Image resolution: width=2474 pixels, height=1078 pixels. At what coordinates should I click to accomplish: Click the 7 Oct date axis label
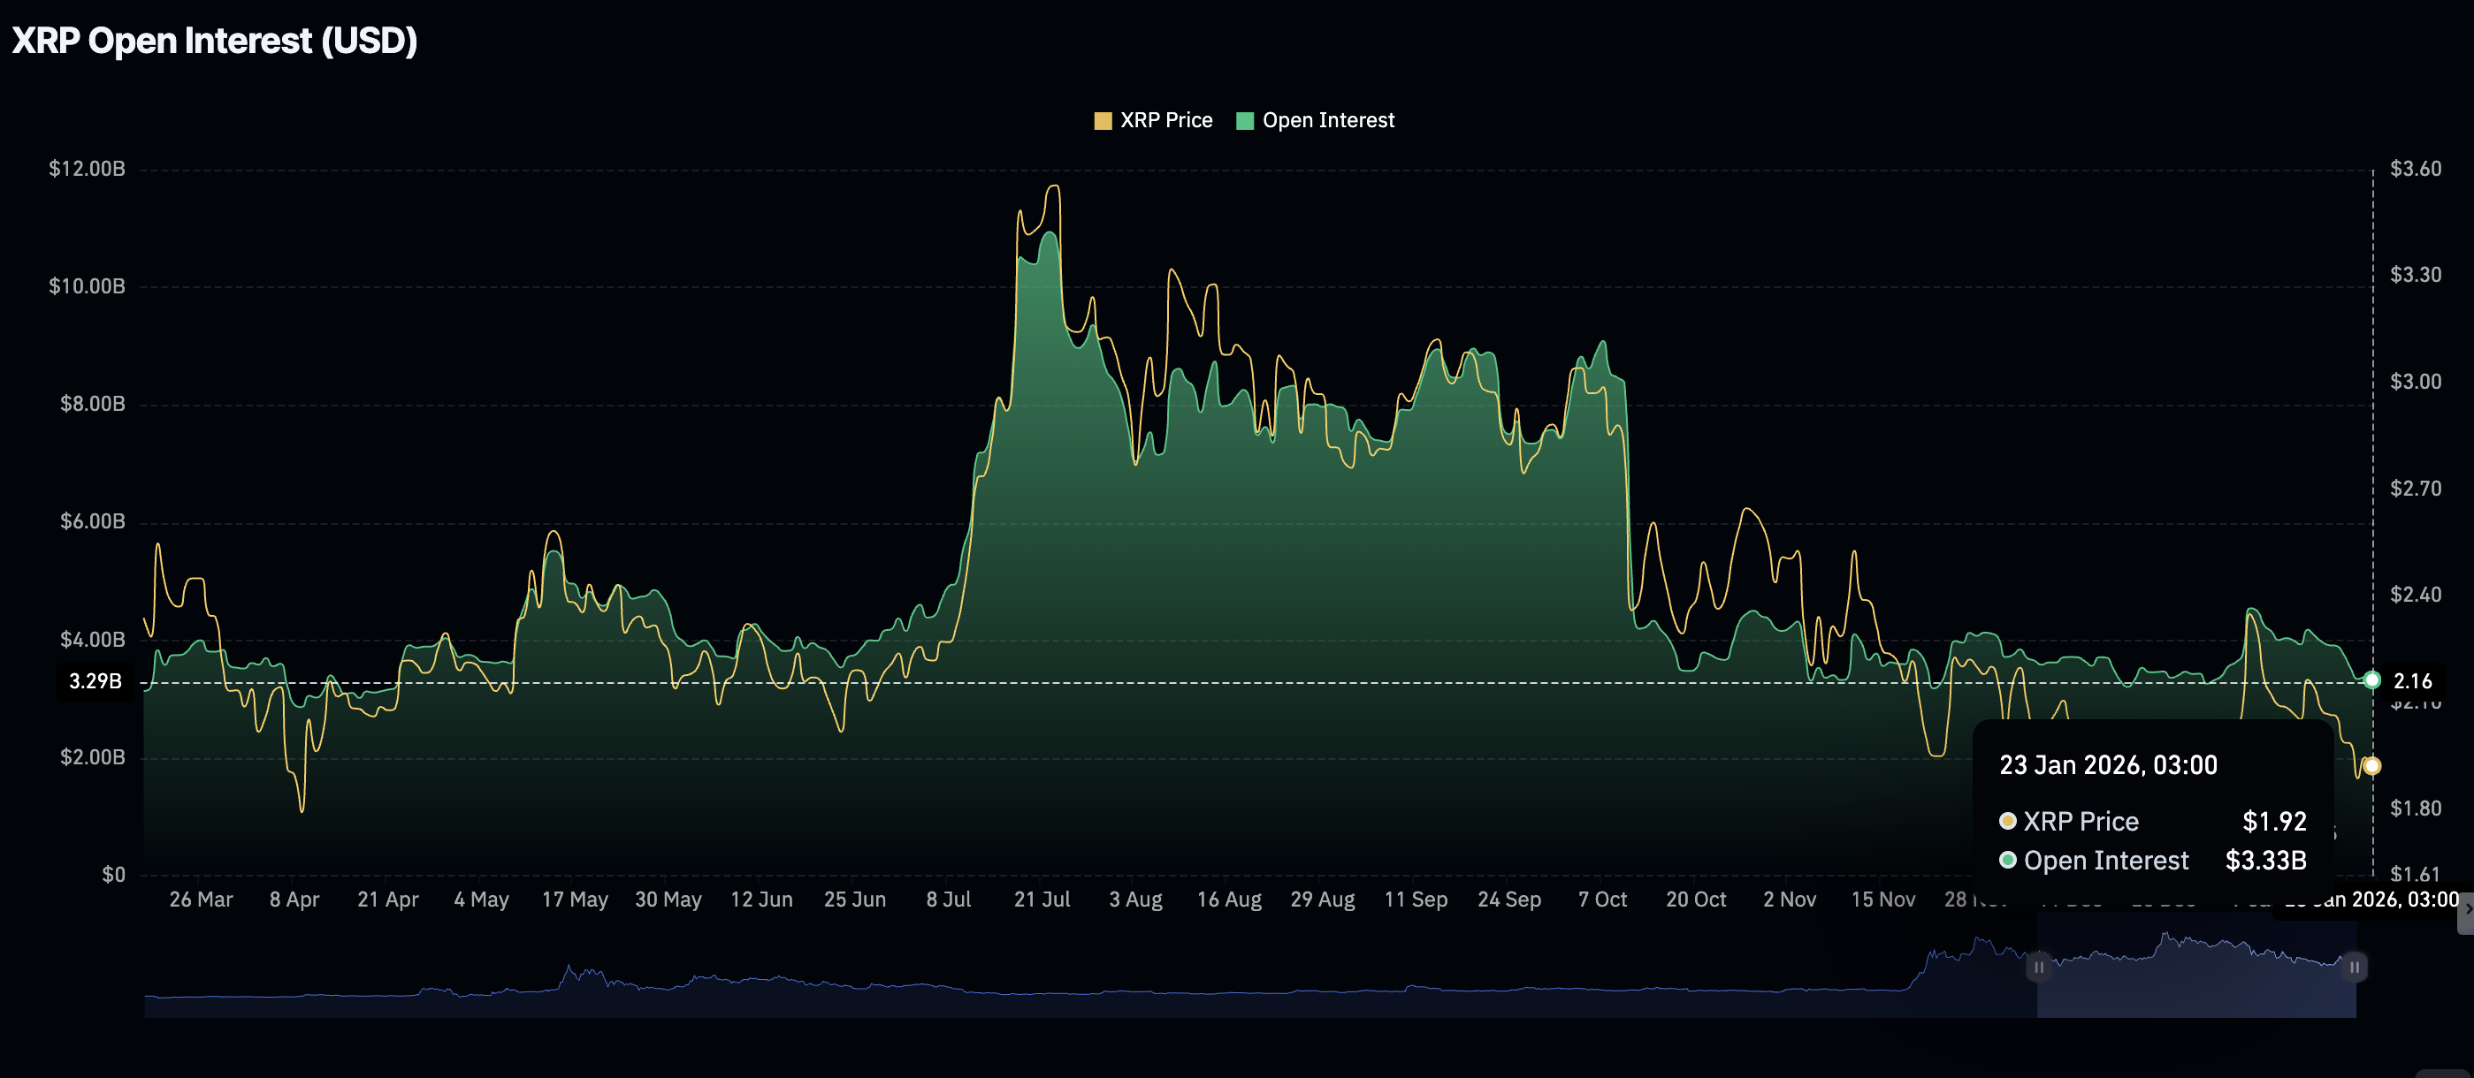tap(1602, 900)
